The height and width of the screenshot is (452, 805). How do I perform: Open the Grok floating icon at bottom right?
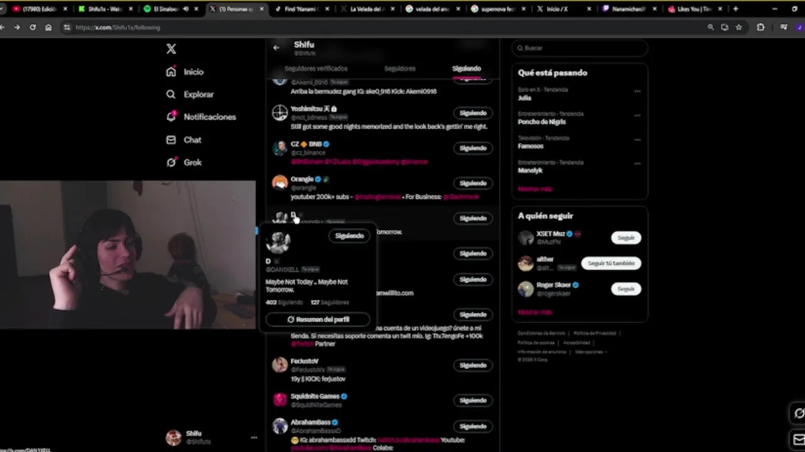click(799, 413)
